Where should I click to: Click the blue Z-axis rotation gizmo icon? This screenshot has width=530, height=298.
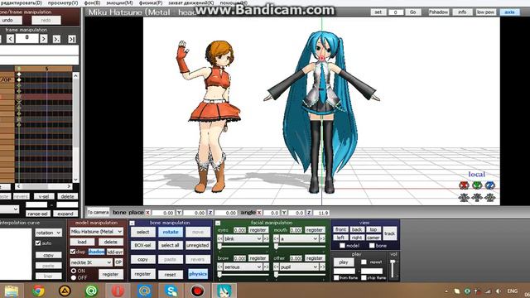click(489, 185)
